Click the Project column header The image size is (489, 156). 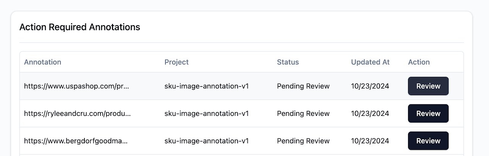pyautogui.click(x=176, y=62)
